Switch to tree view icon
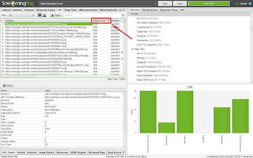This screenshot has width=253, height=158. tap(44, 15)
